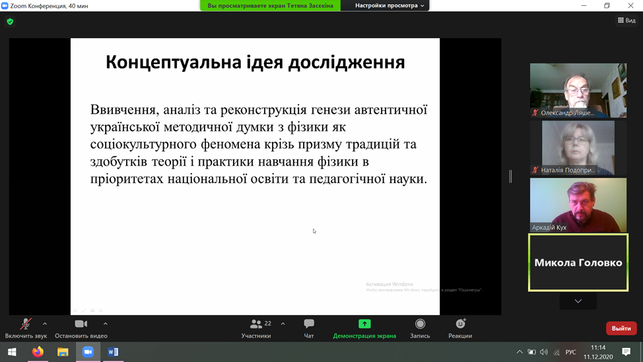The height and width of the screenshot is (362, 643).
Task: Toggle camera with Остановить видео
Action: click(x=81, y=324)
